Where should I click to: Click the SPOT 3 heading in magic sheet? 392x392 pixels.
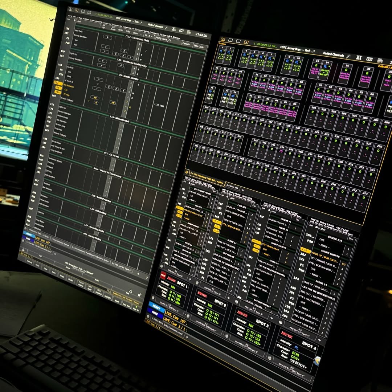point(262,324)
